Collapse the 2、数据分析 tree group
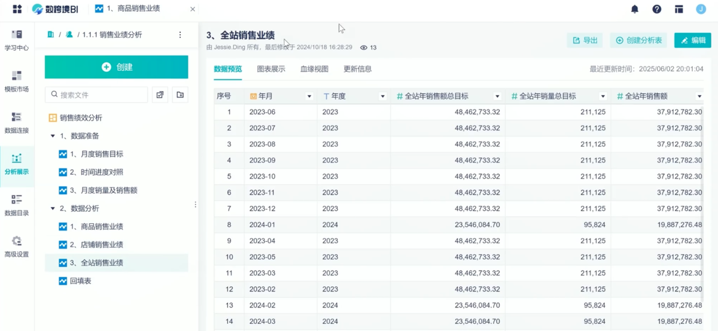Viewport: 718px width, 331px height. click(x=53, y=209)
